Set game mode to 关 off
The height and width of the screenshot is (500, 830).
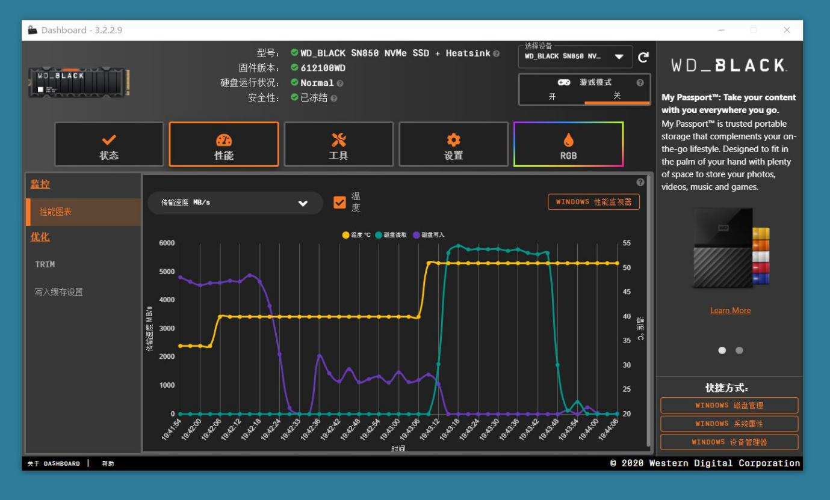[x=616, y=96]
